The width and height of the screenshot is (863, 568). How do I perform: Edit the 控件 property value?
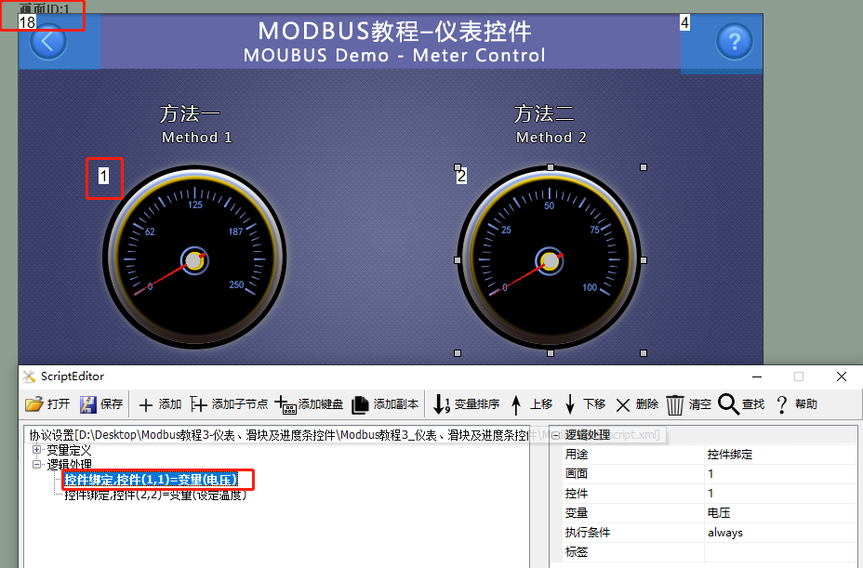[780, 493]
